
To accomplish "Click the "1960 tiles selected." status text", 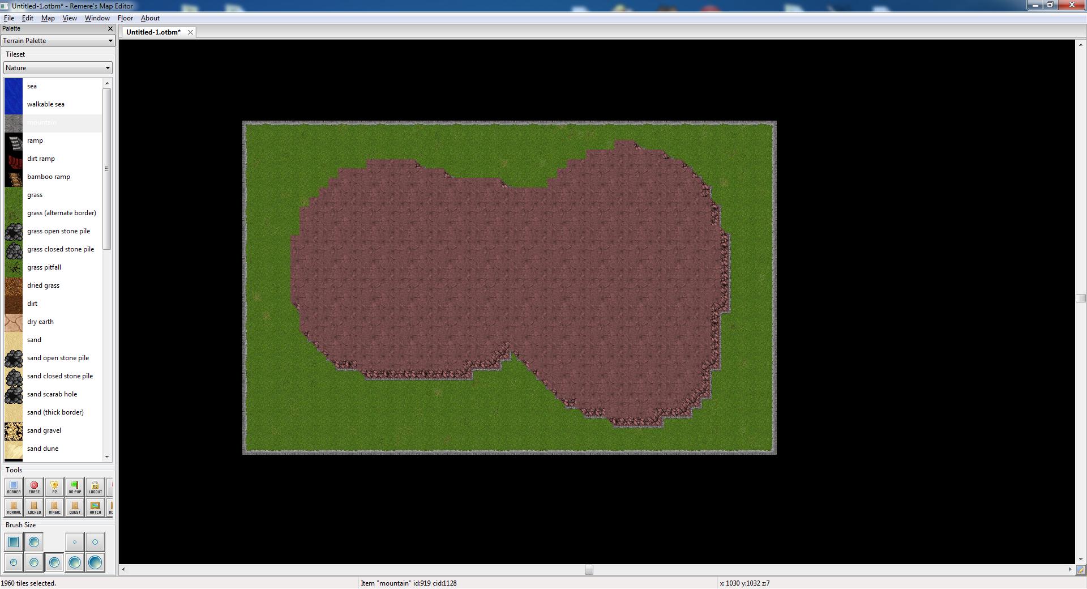I will pyautogui.click(x=28, y=583).
